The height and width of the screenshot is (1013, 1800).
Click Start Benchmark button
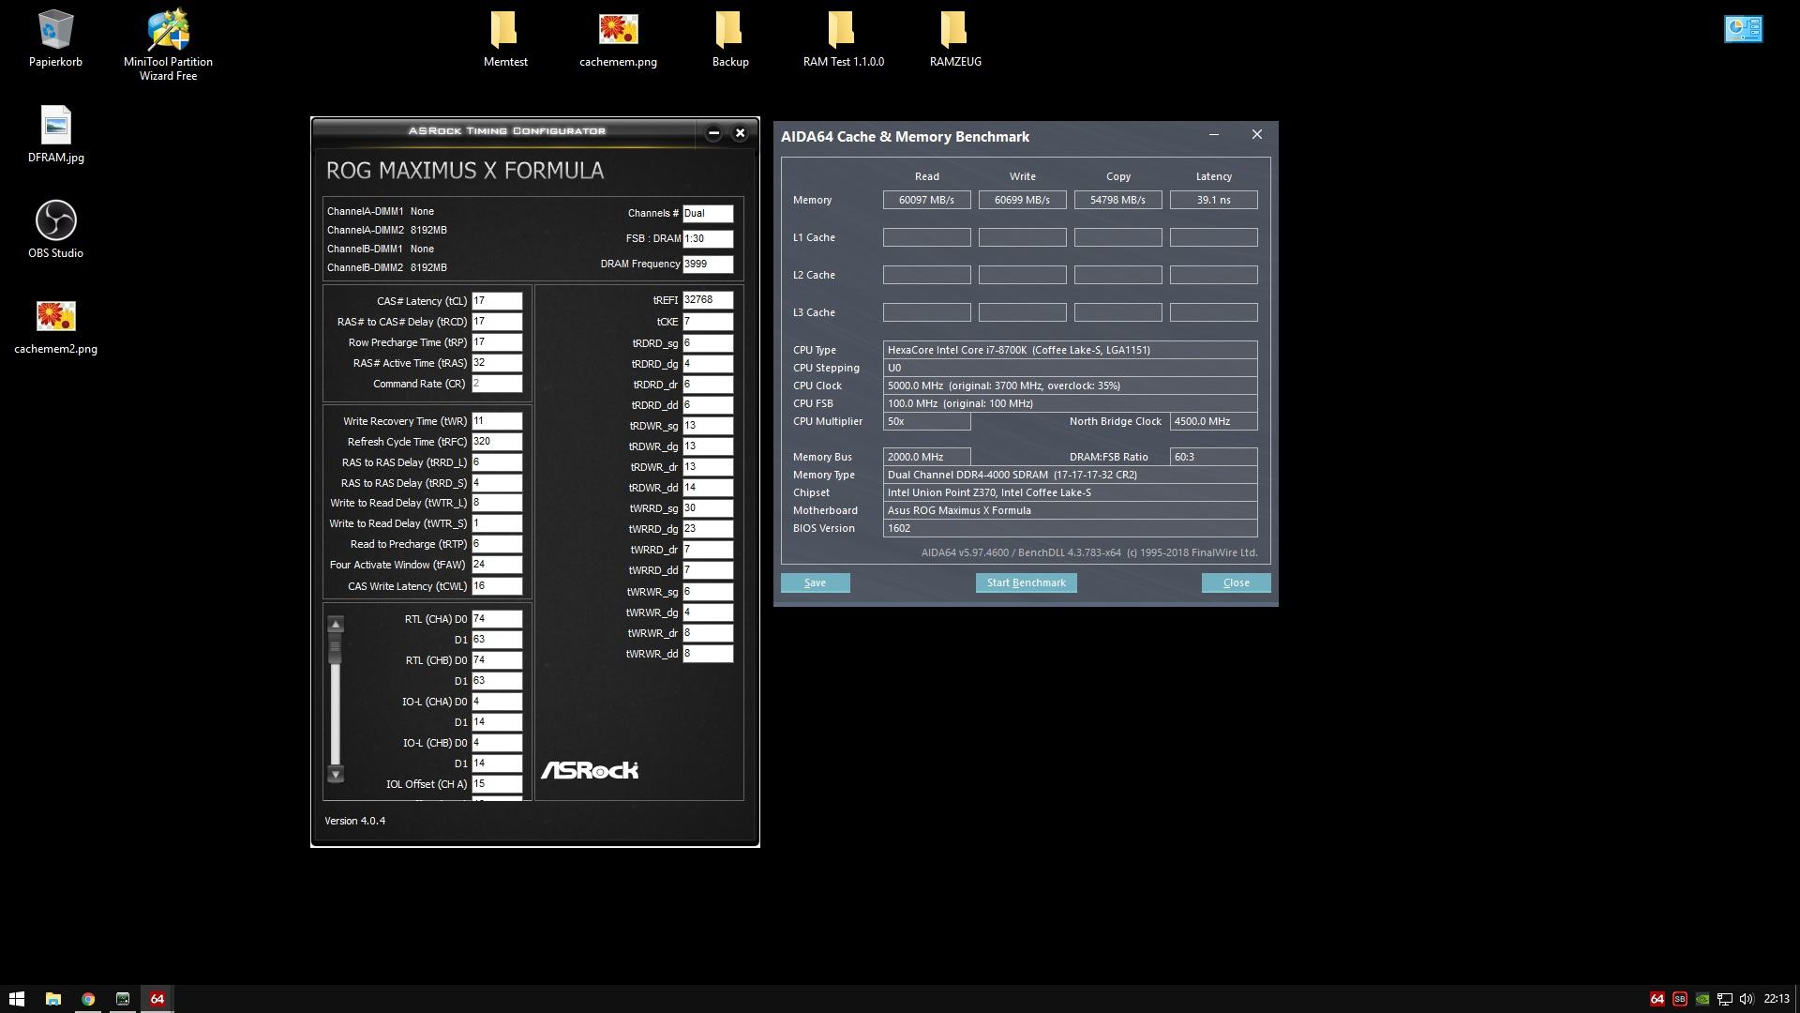tap(1026, 582)
